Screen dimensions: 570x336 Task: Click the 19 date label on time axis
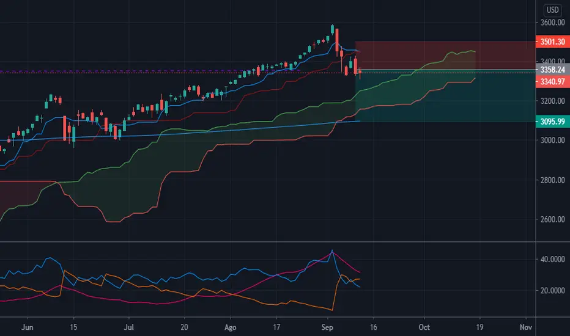pos(479,327)
